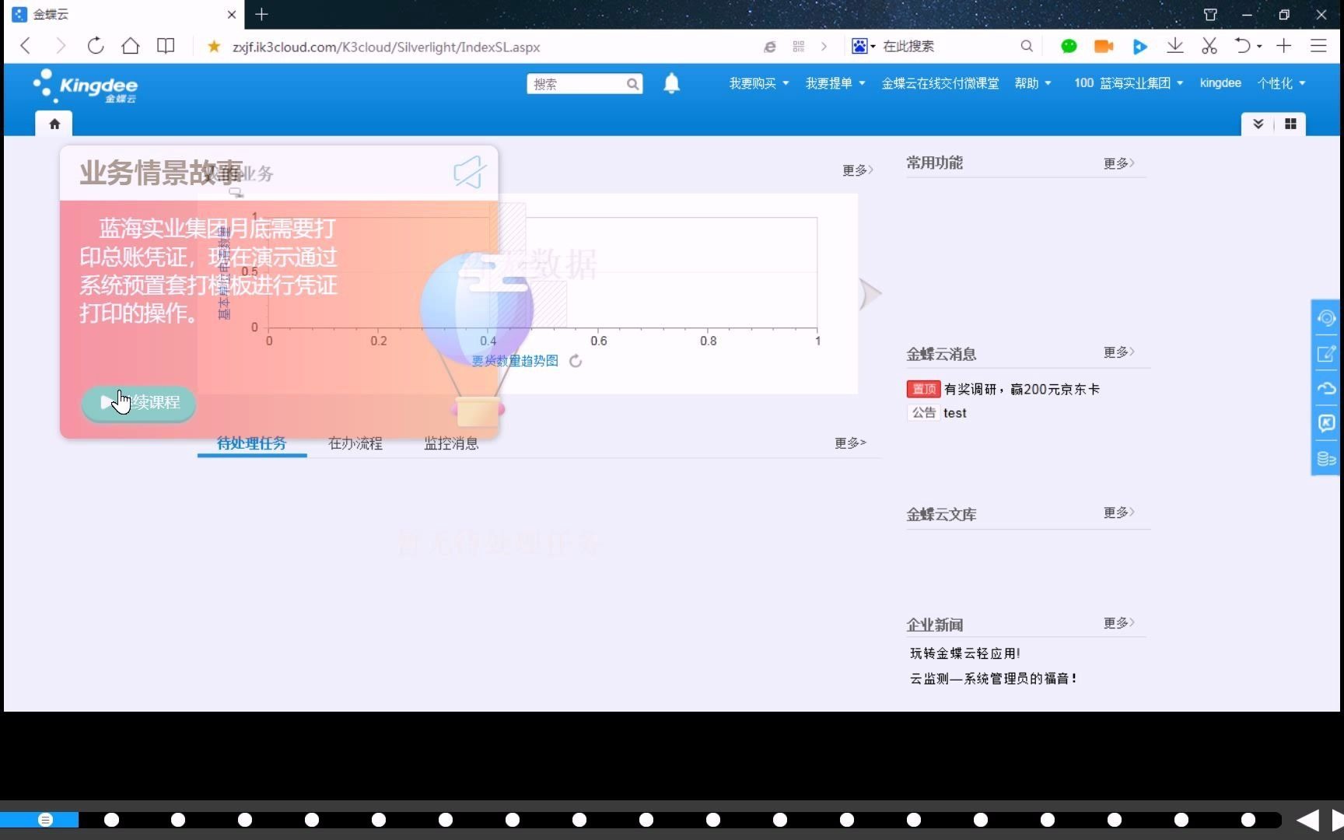Screen dimensions: 1344x840
Task: Click the bookmark star in the address bar
Action: pyautogui.click(x=214, y=47)
